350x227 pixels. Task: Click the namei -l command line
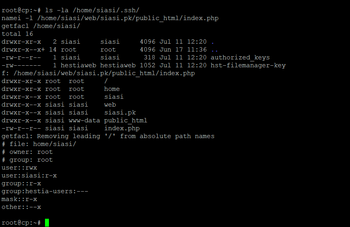[110, 18]
